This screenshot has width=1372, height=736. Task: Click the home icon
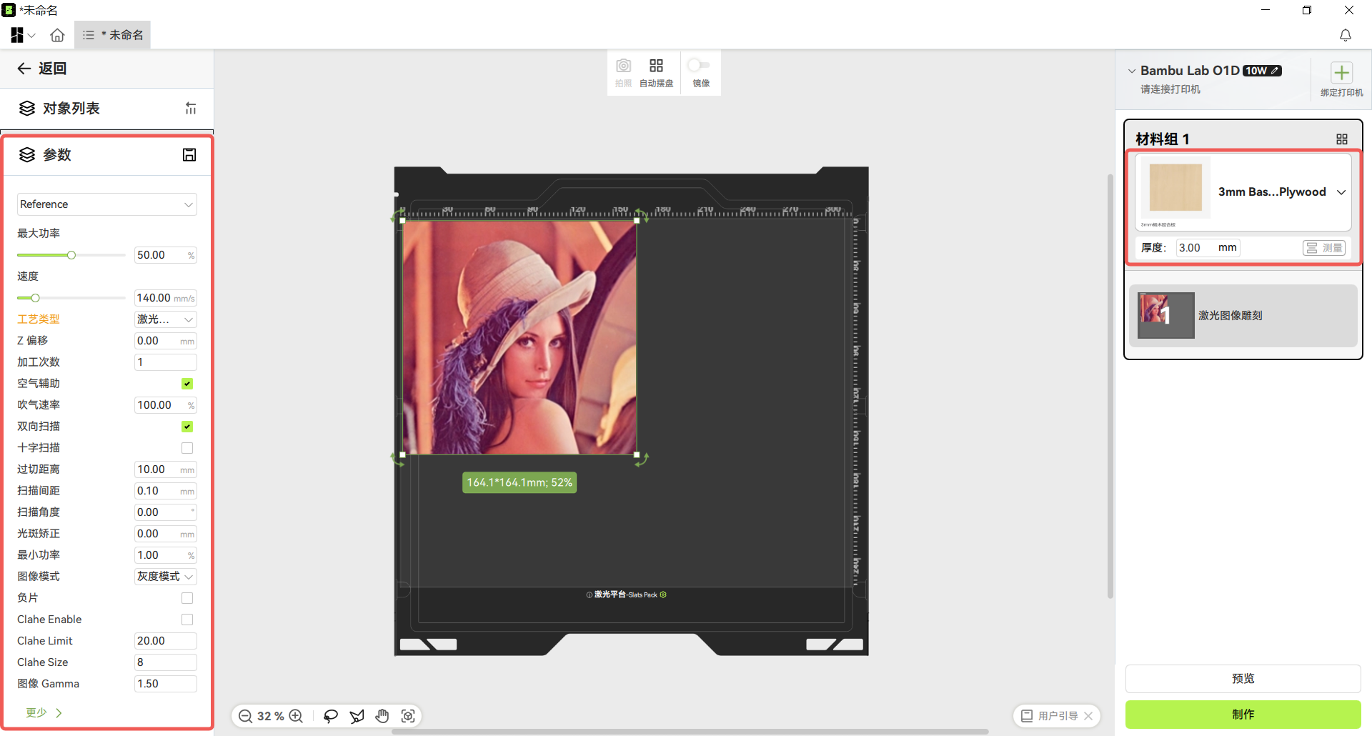58,35
